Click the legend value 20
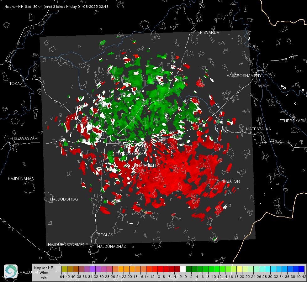The image size is (307, 282). (x=242, y=277)
